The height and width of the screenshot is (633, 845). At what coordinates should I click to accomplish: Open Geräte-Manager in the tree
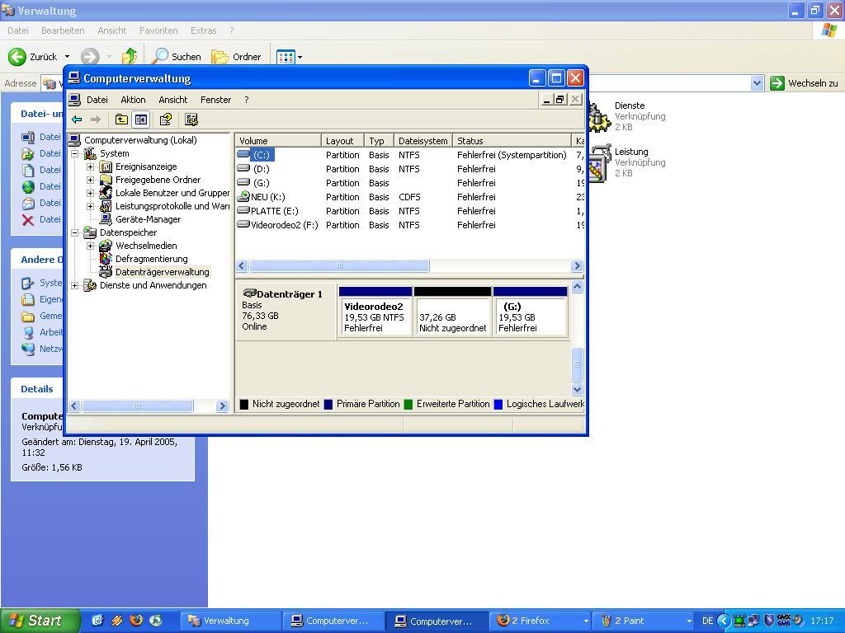(x=149, y=219)
